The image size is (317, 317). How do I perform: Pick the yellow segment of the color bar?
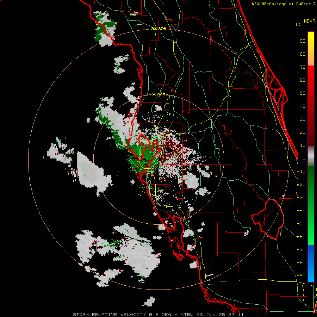tap(311, 49)
